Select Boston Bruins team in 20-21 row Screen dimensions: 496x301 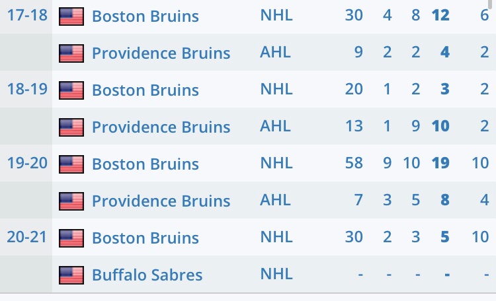(x=145, y=238)
